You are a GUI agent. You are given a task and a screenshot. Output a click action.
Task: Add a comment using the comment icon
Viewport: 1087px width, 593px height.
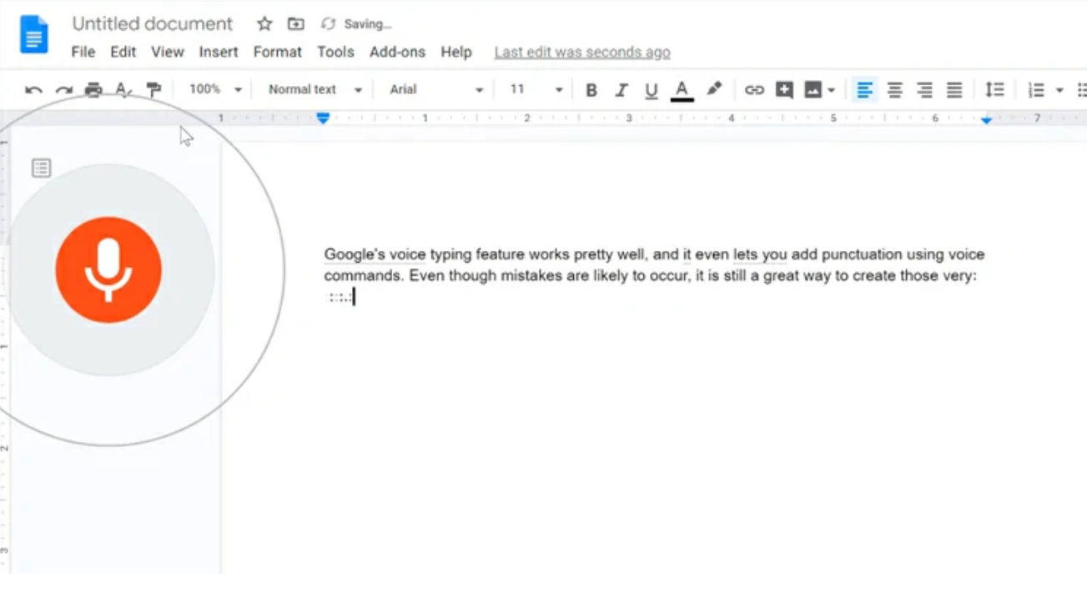pyautogui.click(x=783, y=89)
